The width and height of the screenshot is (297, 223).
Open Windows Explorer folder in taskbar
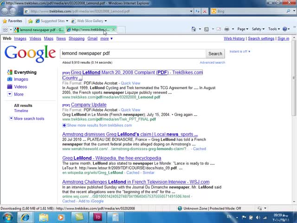(44, 217)
